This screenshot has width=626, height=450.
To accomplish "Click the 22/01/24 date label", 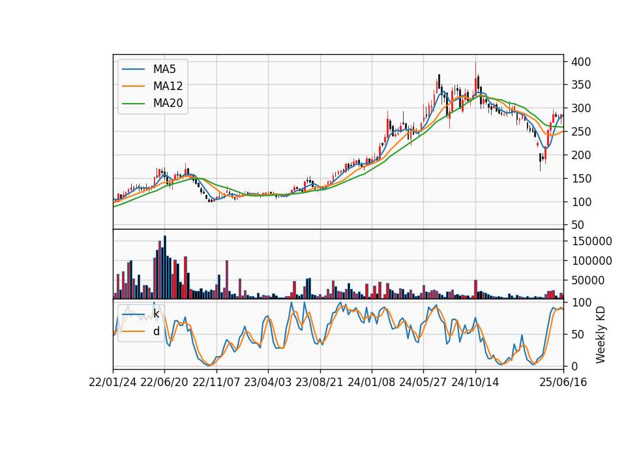I will [x=113, y=382].
